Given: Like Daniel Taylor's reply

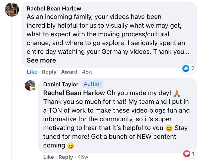Looking at the screenshot, I should click(x=48, y=157).
